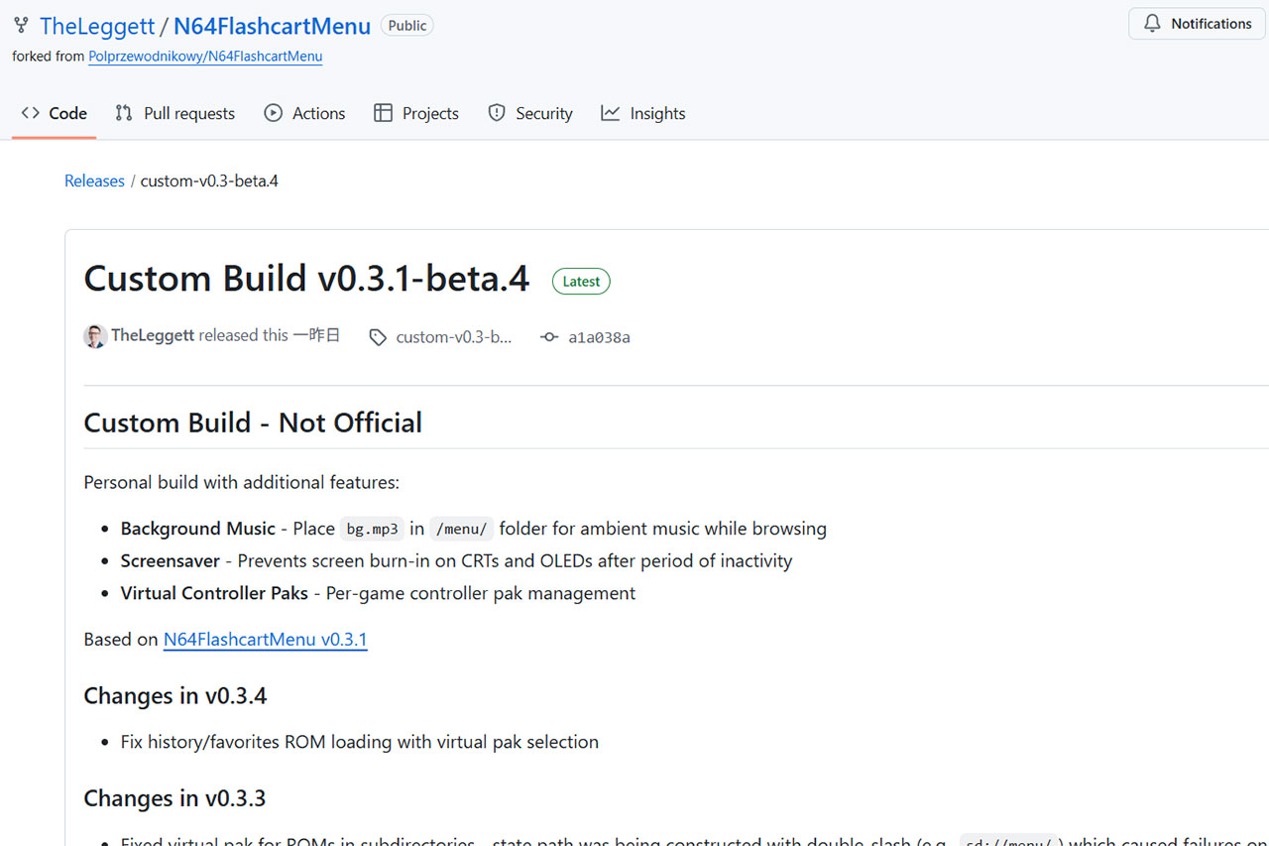Open the Polprzewodnikowy/N64FlashcartMenu forked repository link
This screenshot has height=846, width=1269.
tap(204, 56)
